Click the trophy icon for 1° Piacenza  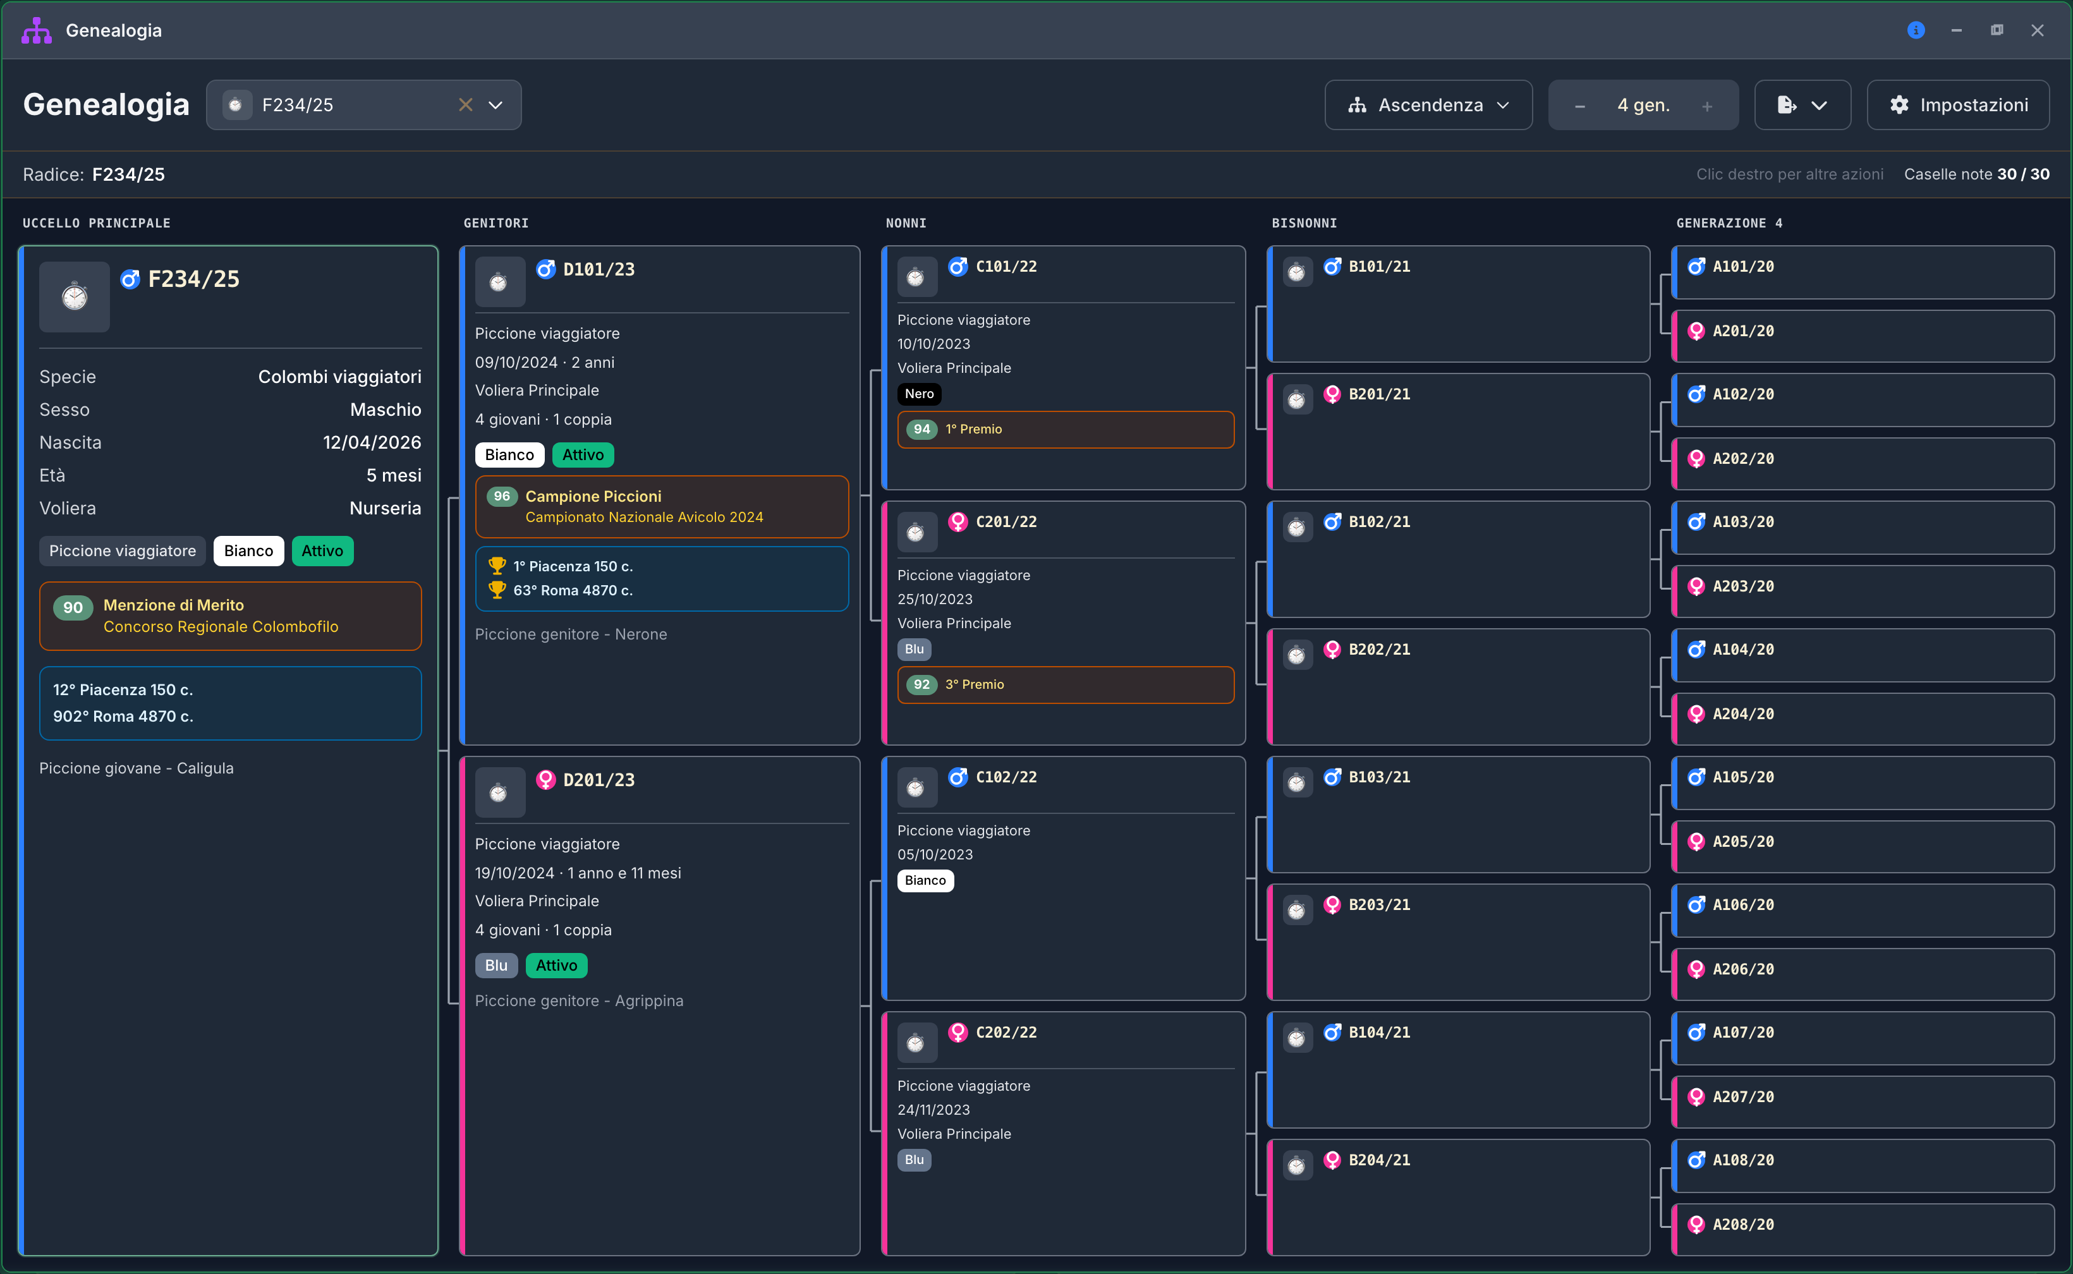point(497,566)
